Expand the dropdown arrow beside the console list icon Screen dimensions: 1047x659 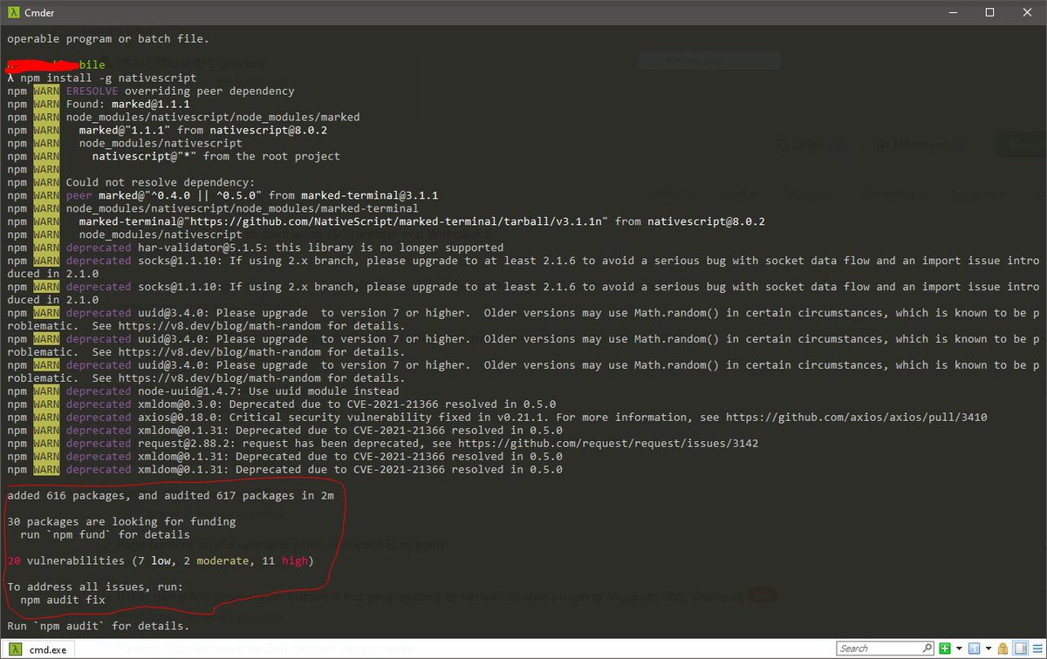pyautogui.click(x=989, y=649)
